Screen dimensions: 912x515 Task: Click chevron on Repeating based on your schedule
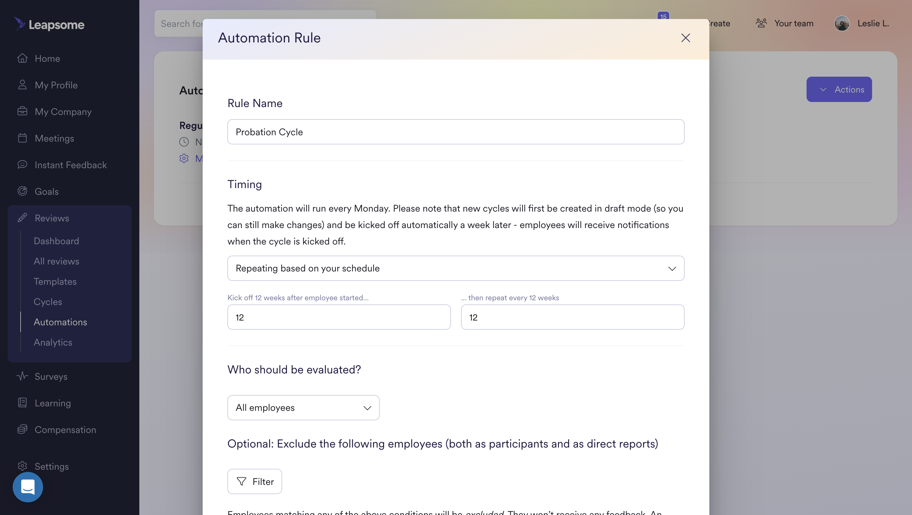pyautogui.click(x=672, y=269)
